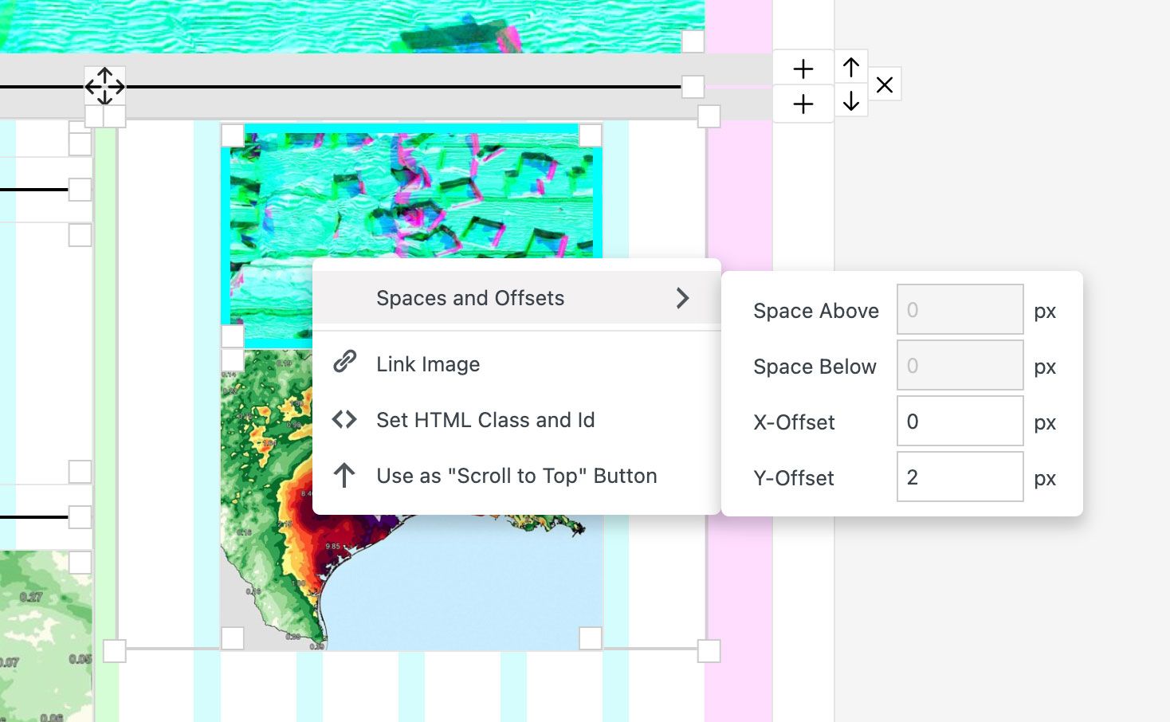The height and width of the screenshot is (722, 1170).
Task: Click the lower plus icon to insert below
Action: [803, 104]
